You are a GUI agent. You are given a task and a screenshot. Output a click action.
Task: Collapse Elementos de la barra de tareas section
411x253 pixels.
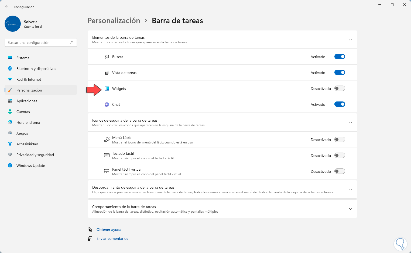coord(350,40)
